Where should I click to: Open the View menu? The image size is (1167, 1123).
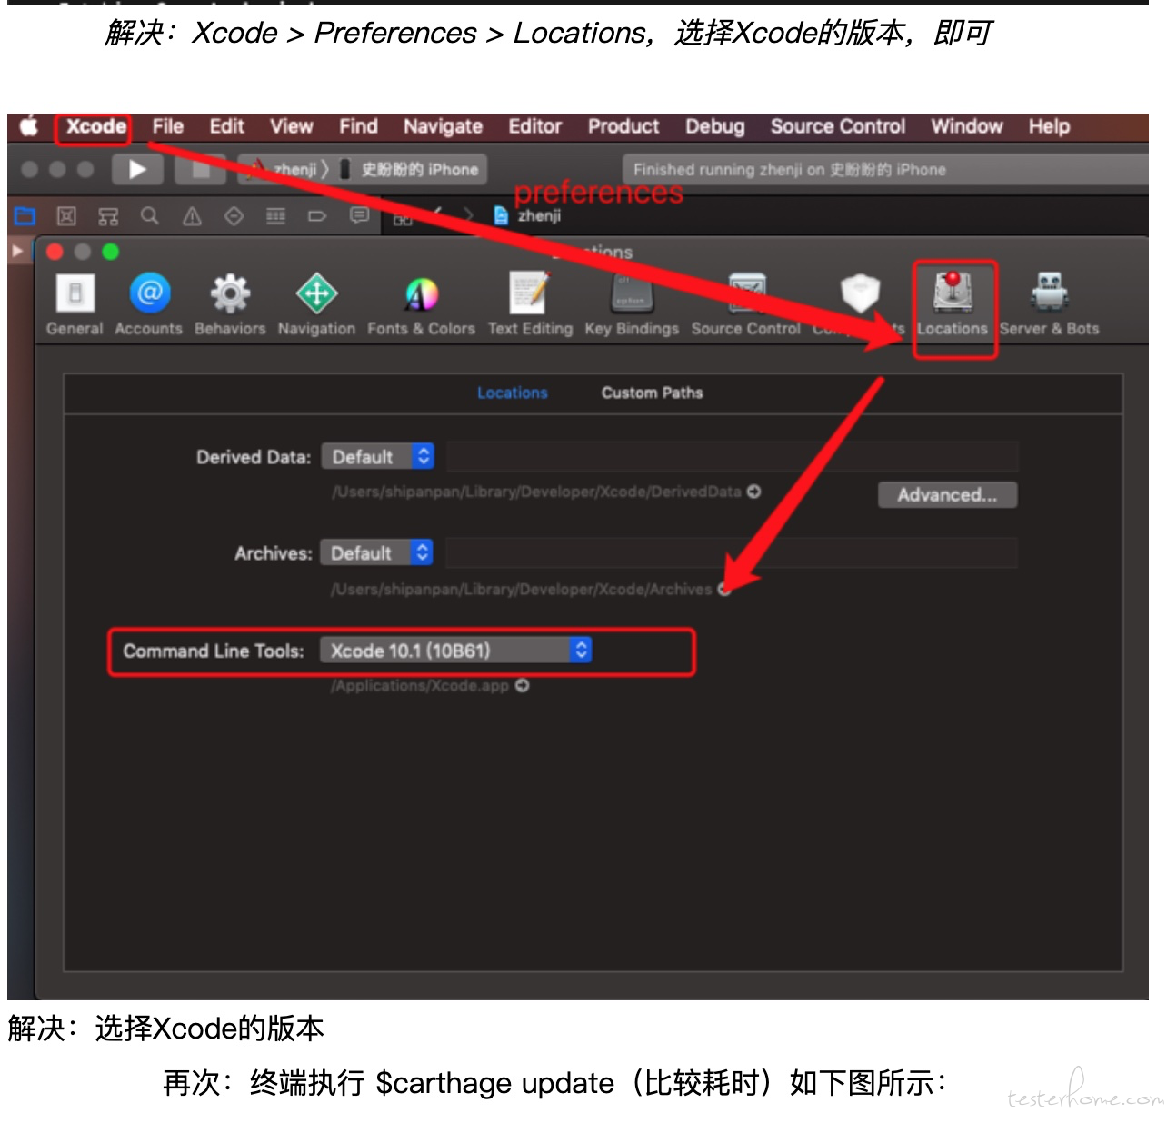coord(292,126)
